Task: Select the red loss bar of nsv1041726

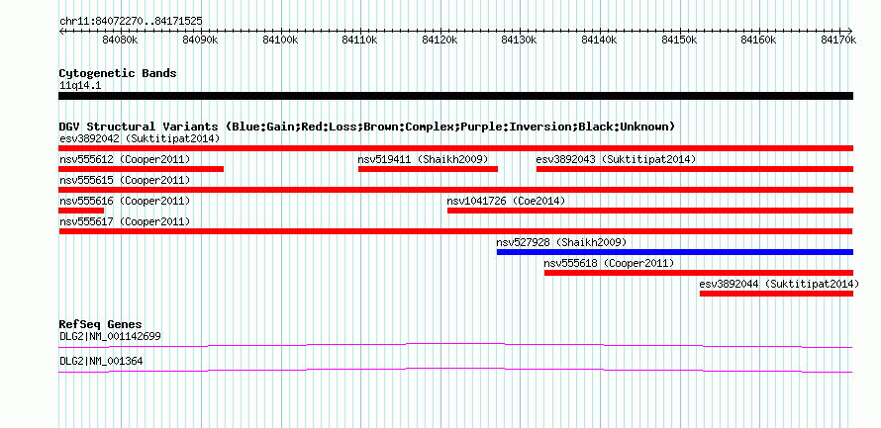Action: (650, 211)
